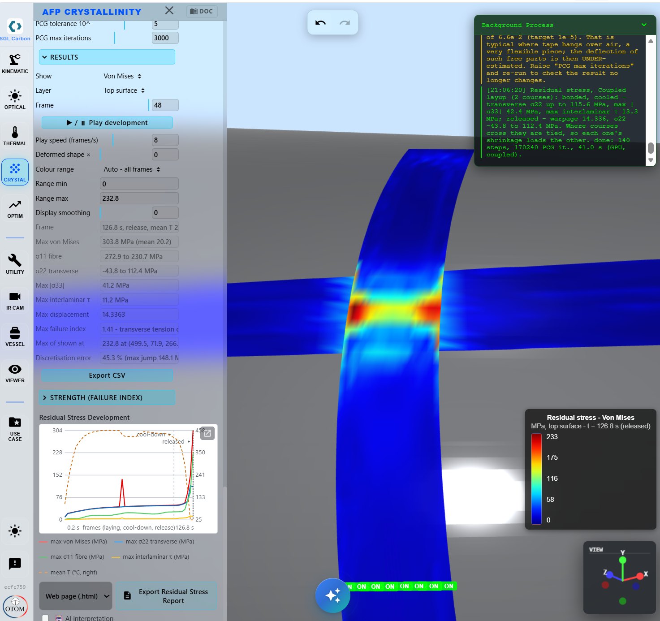Click Play development button

(107, 123)
